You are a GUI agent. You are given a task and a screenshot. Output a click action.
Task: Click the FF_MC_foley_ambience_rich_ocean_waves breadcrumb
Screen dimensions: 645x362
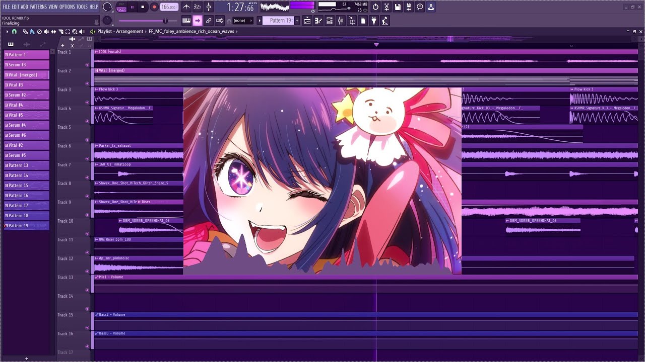point(191,32)
